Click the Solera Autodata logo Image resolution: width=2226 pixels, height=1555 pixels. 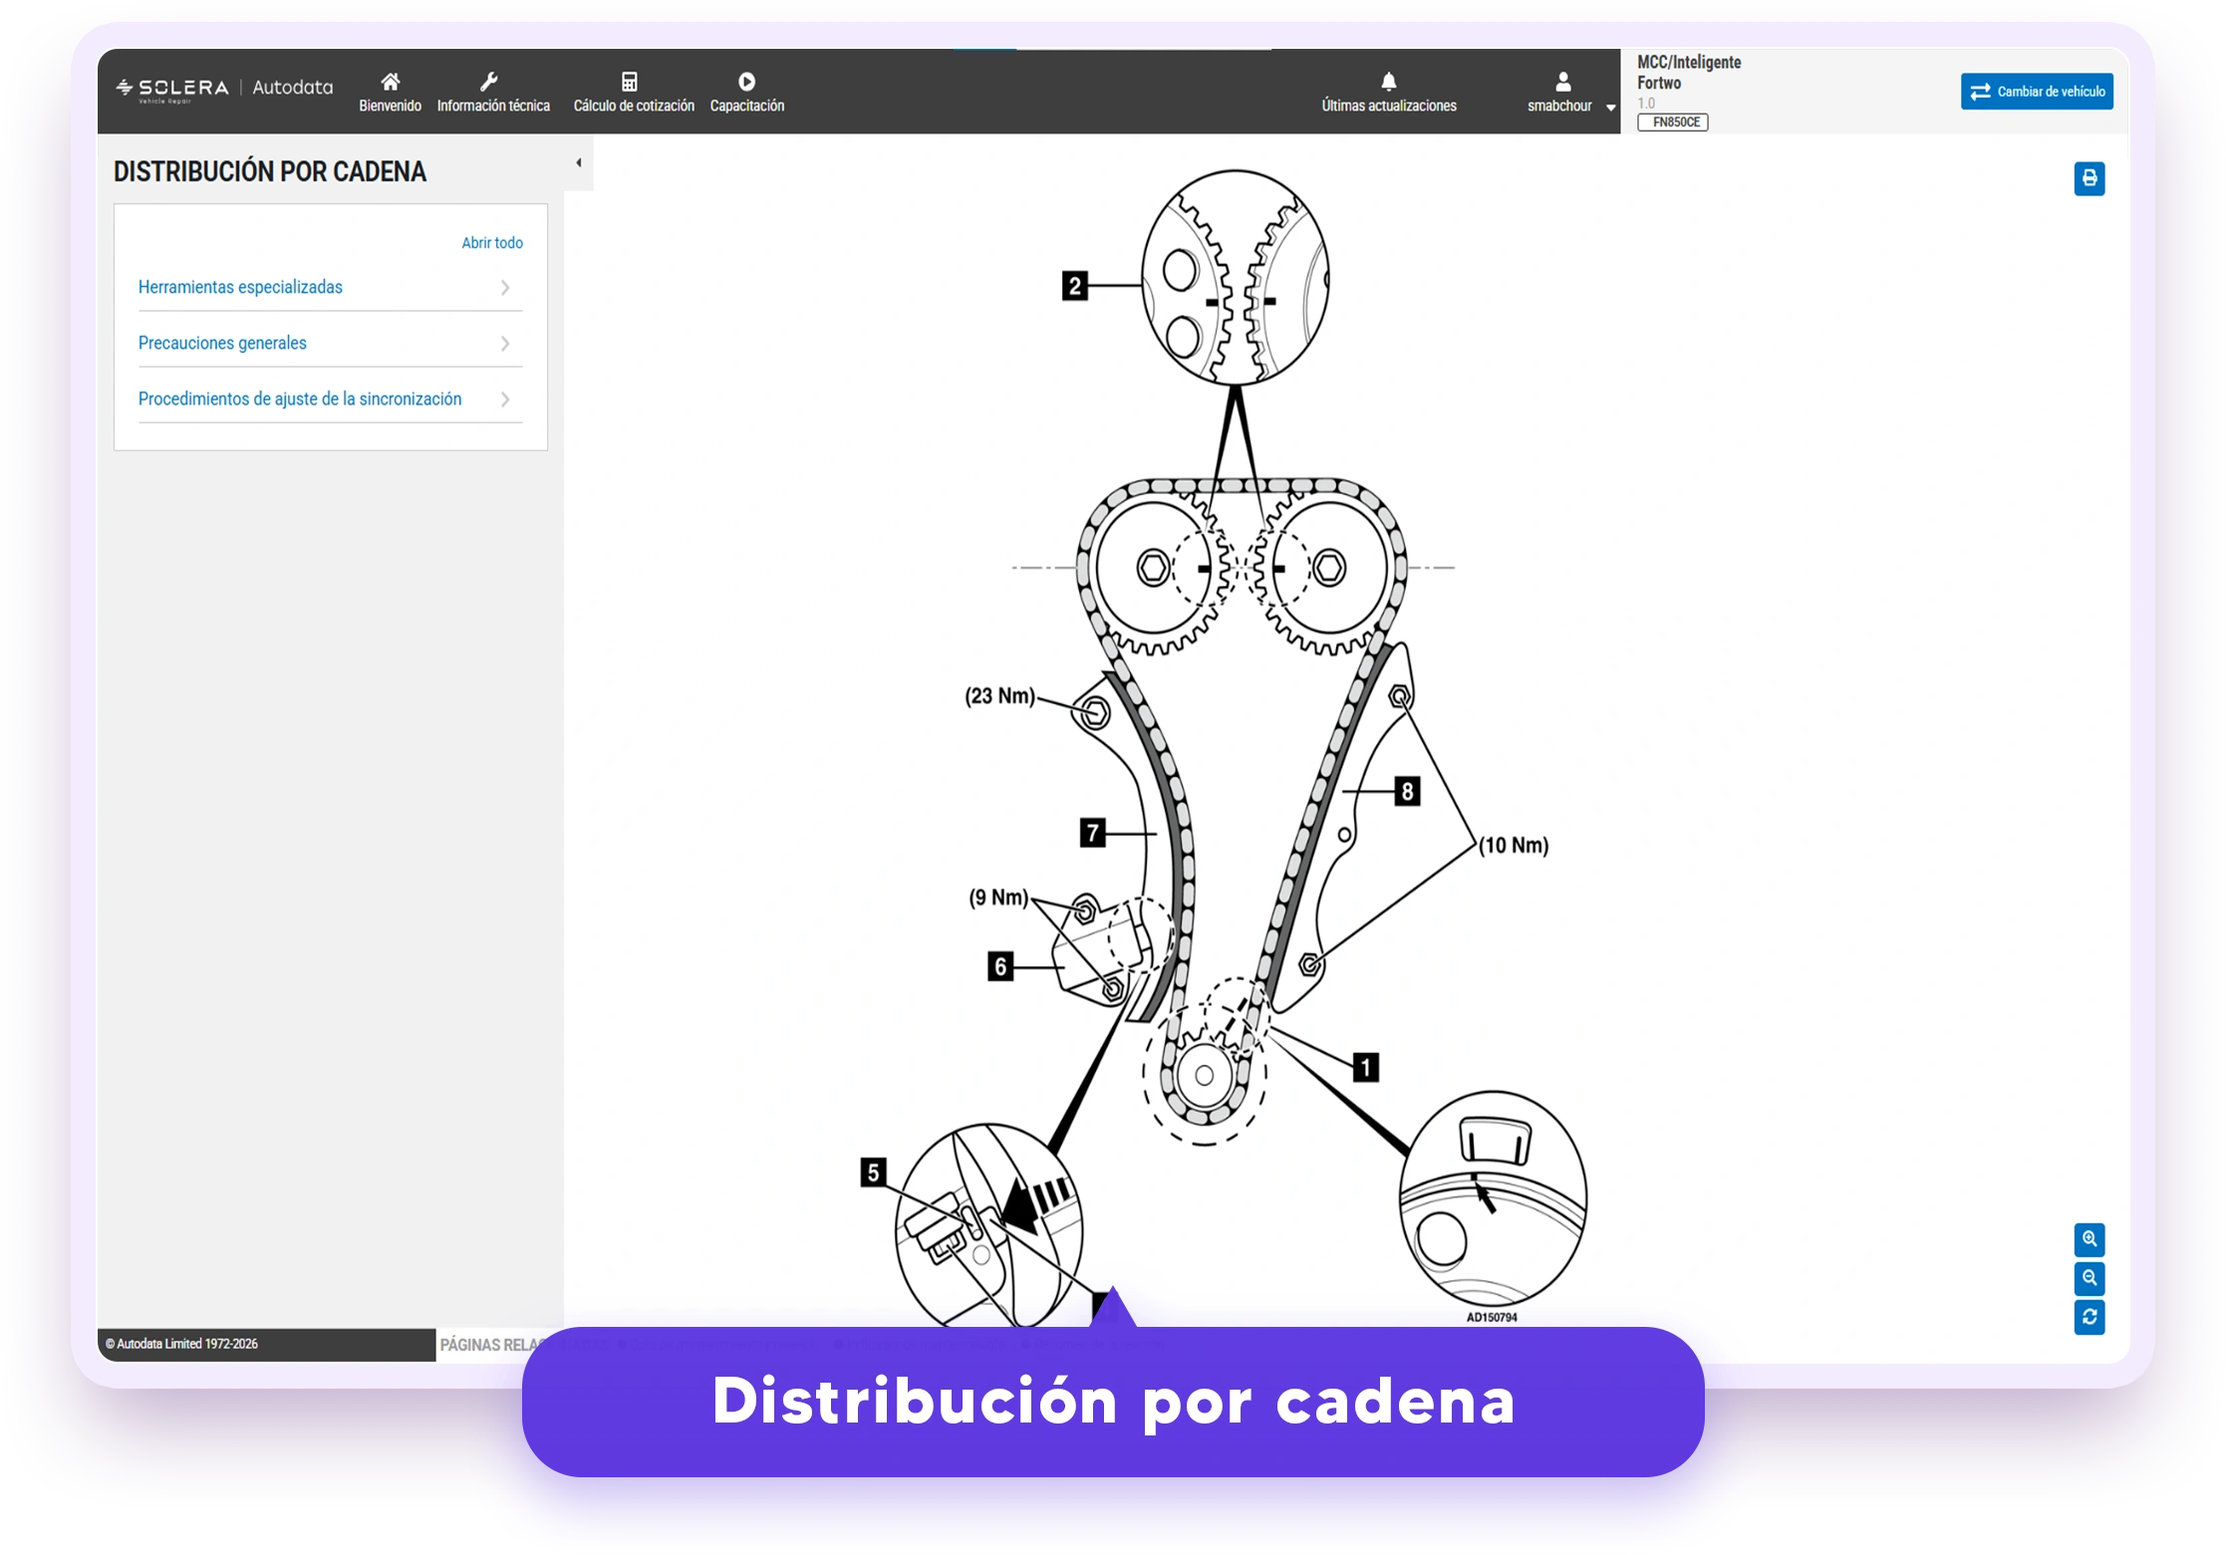coord(224,89)
